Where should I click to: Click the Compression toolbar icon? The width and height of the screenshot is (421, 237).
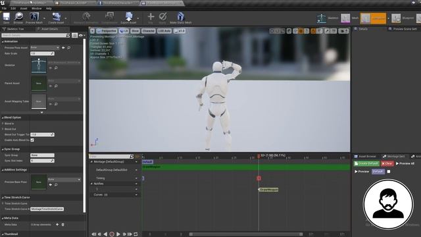point(109,18)
